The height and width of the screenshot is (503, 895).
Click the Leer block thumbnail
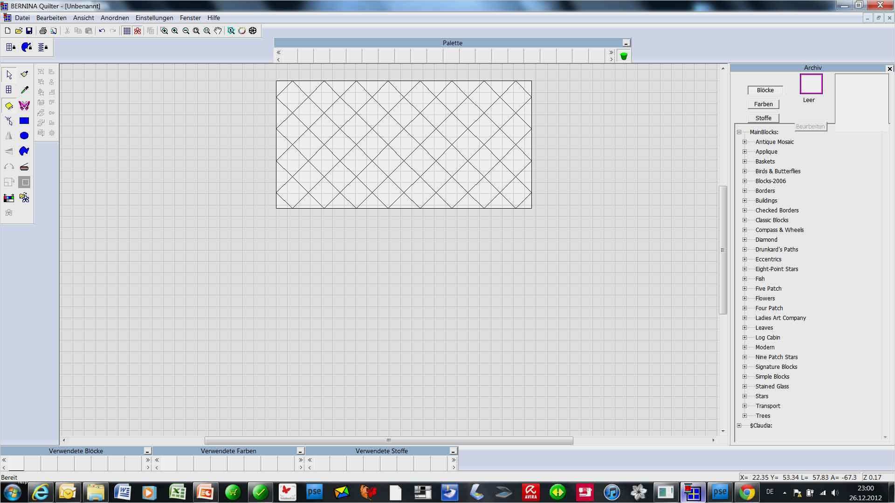click(x=811, y=84)
